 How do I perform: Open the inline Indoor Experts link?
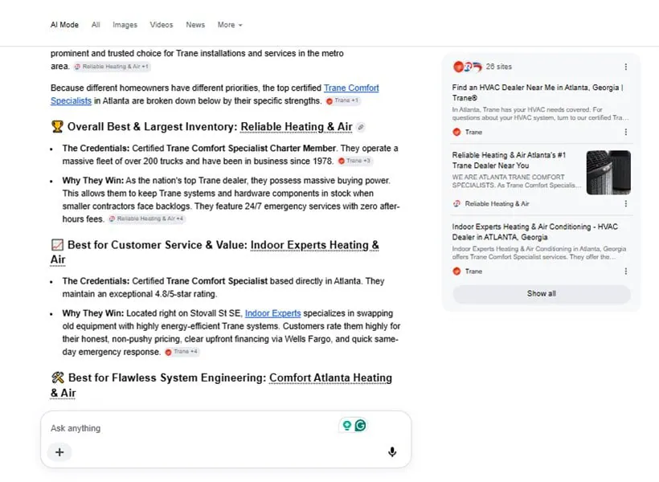[272, 313]
